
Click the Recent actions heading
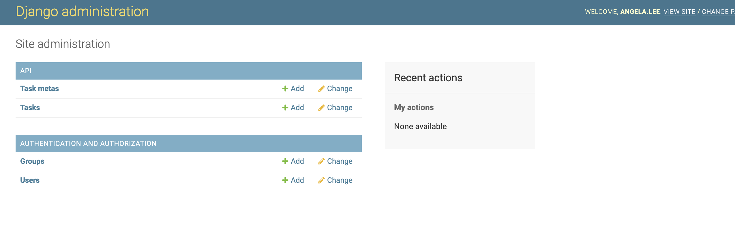click(x=428, y=78)
